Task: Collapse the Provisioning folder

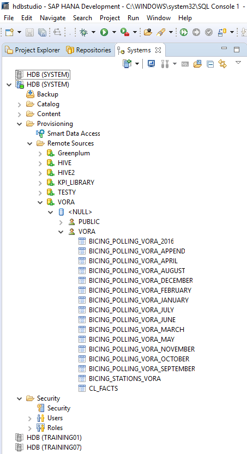Action: (20, 124)
